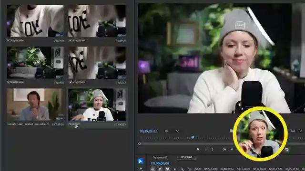Select the 7F2A9910.MP4 clip thumbnail

pos(97,63)
